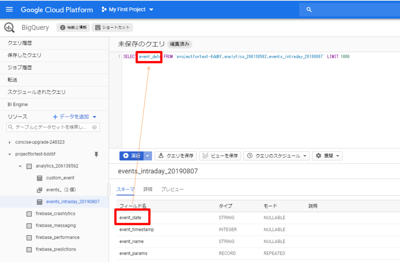Screen dimensions: 400x262
Task: Open the クエリのスケジュール dropdown
Action: [x=277, y=156]
